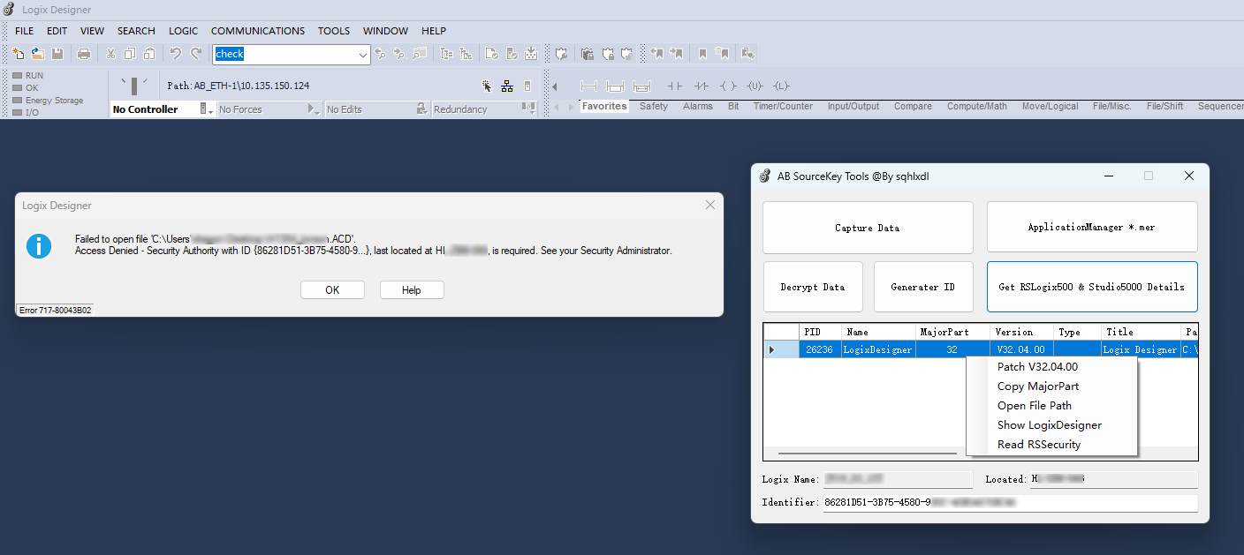Click the Print icon on the toolbar
Screen dimensions: 1244x555
pos(83,54)
